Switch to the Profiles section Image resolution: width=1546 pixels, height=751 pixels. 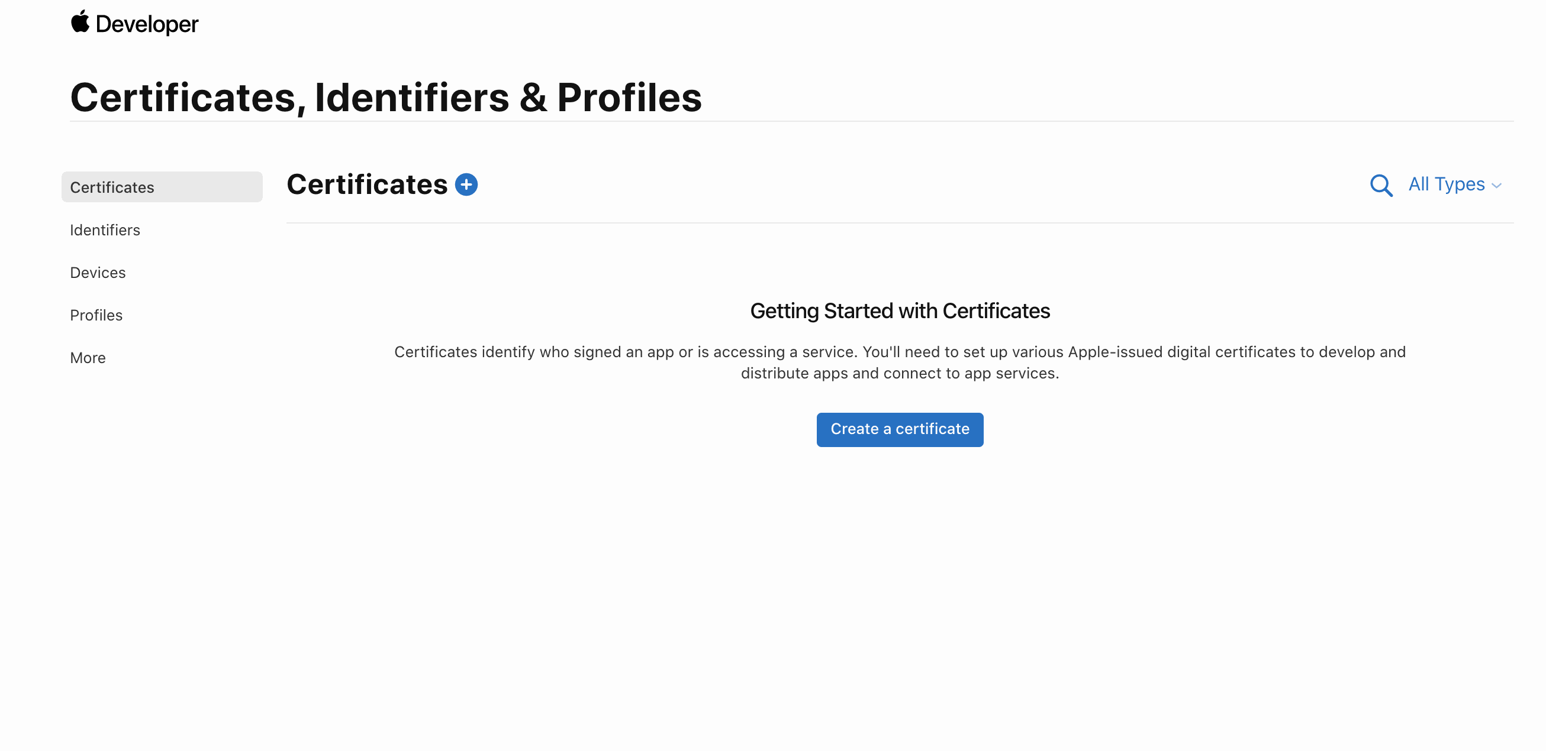tap(96, 315)
